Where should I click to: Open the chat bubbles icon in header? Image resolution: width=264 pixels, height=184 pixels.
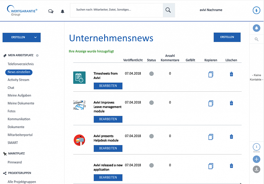[x=51, y=11]
